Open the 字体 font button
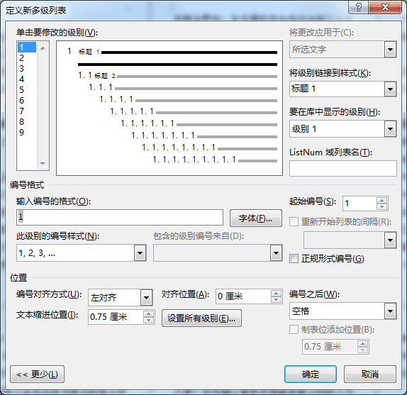Screen dimensions: 407x395 point(256,218)
